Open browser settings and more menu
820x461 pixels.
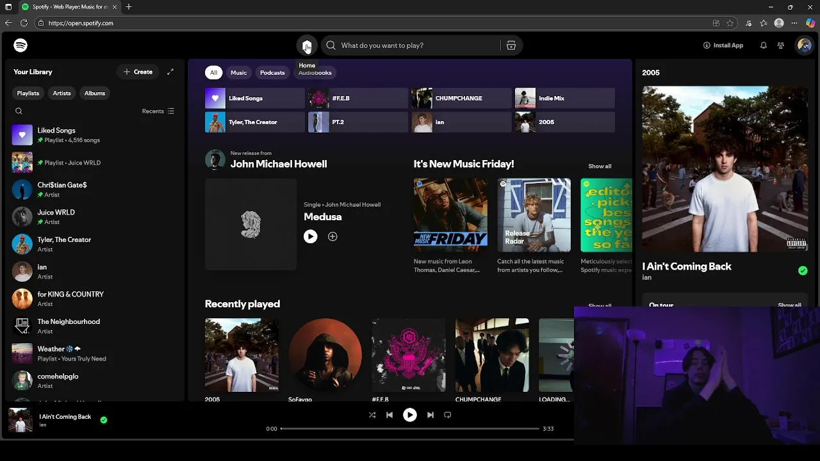[795, 23]
